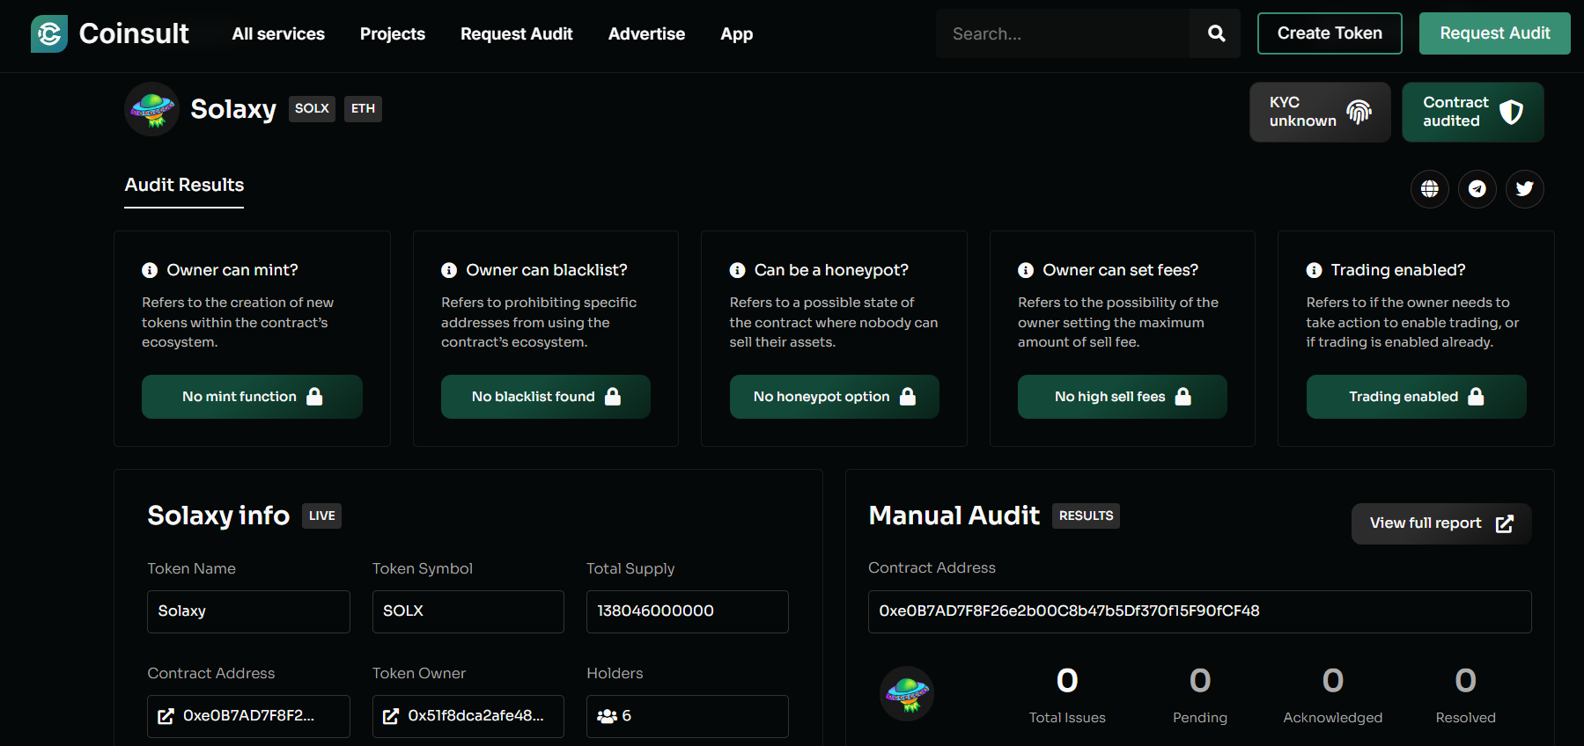Viewport: 1584px width, 746px height.
Task: Click lock icon on No high sell fees
Action: pos(1183,396)
